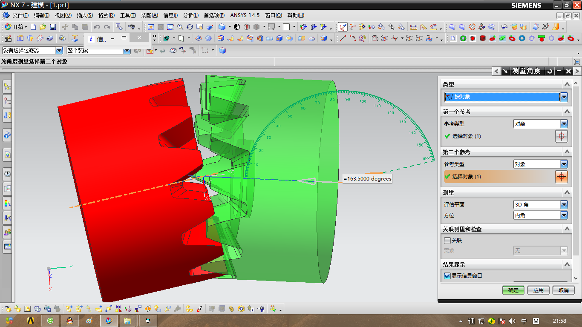
Task: Click the 开始 start button
Action: tap(15, 27)
